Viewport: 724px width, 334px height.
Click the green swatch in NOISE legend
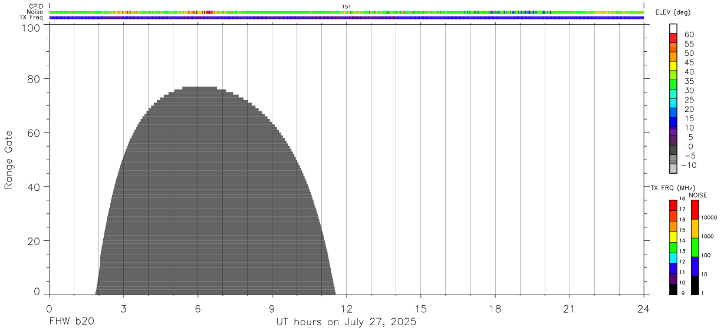click(695, 247)
